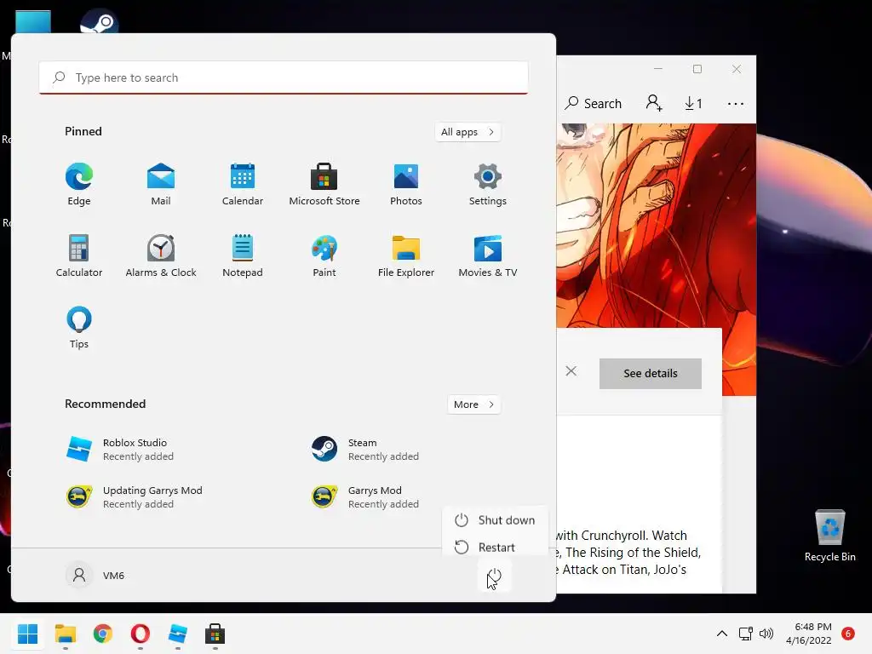Screen dimensions: 872x654
Task: Launch Alarms & Clock
Action: 161,255
